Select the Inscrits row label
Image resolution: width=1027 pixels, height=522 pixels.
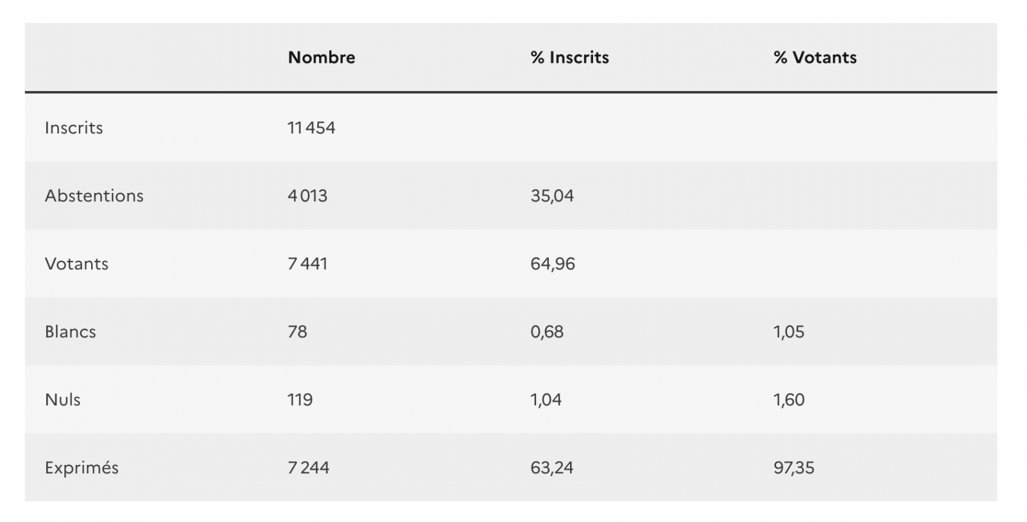pos(74,128)
